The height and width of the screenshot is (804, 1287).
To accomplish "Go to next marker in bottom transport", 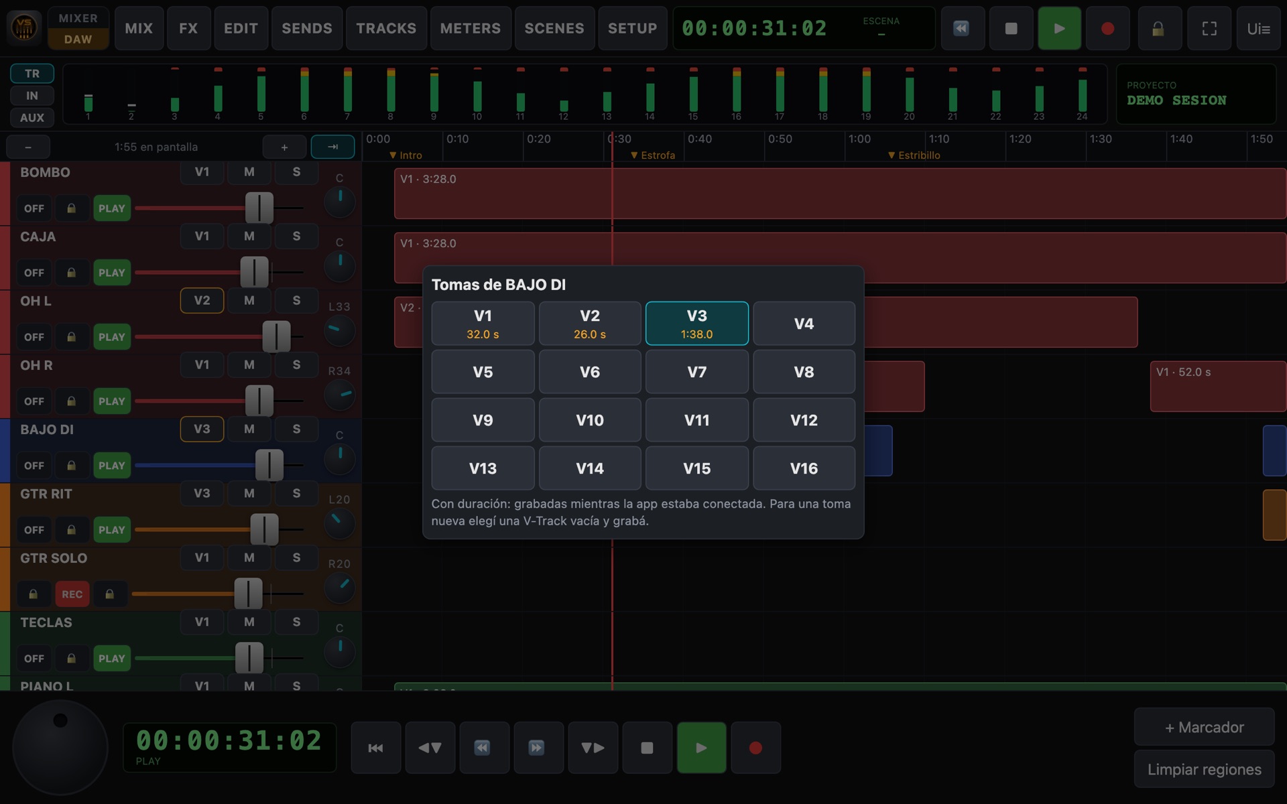I will tap(593, 748).
